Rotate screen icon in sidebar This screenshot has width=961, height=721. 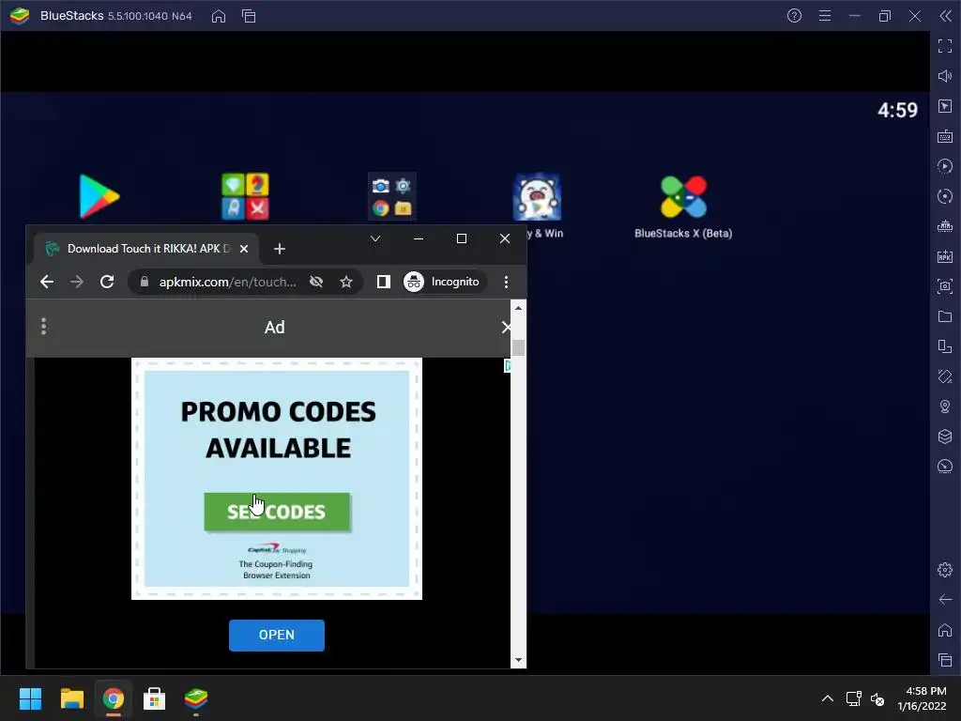pyautogui.click(x=945, y=346)
